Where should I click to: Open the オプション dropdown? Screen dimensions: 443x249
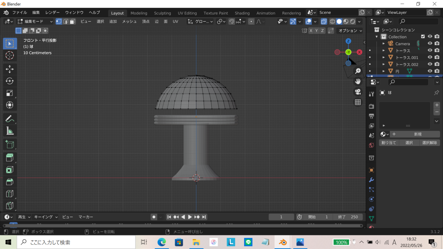pos(350,31)
